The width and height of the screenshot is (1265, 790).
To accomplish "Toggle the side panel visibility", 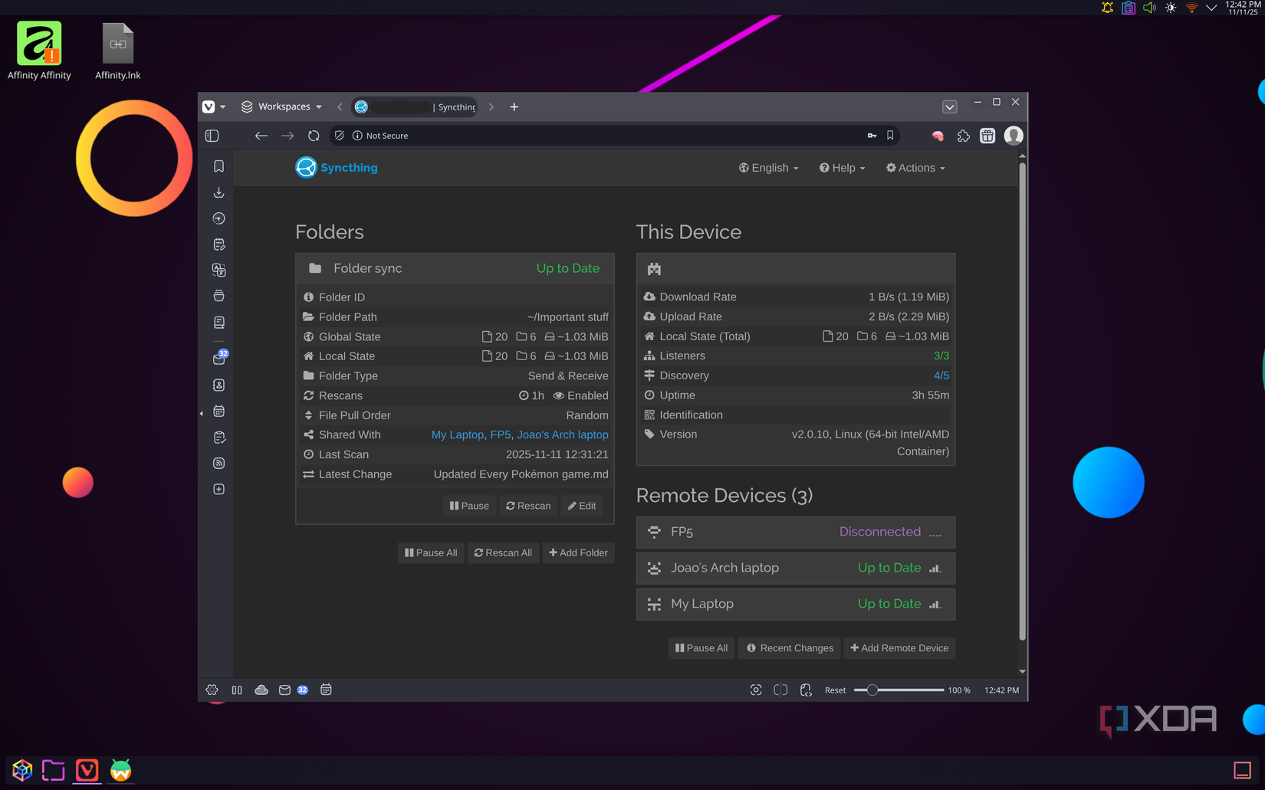I will point(212,136).
